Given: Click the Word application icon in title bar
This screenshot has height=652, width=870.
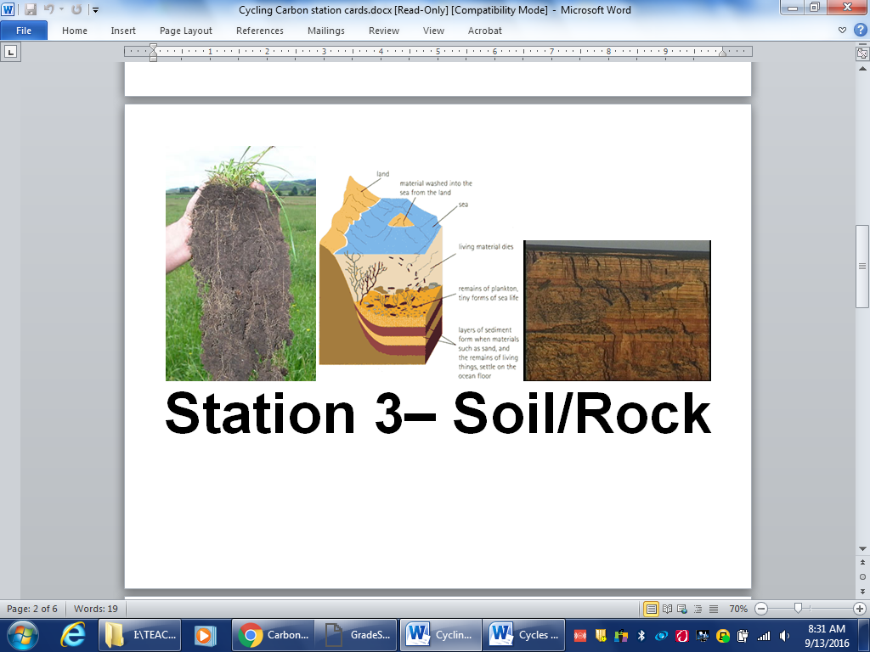Looking at the screenshot, I should click(x=8, y=9).
